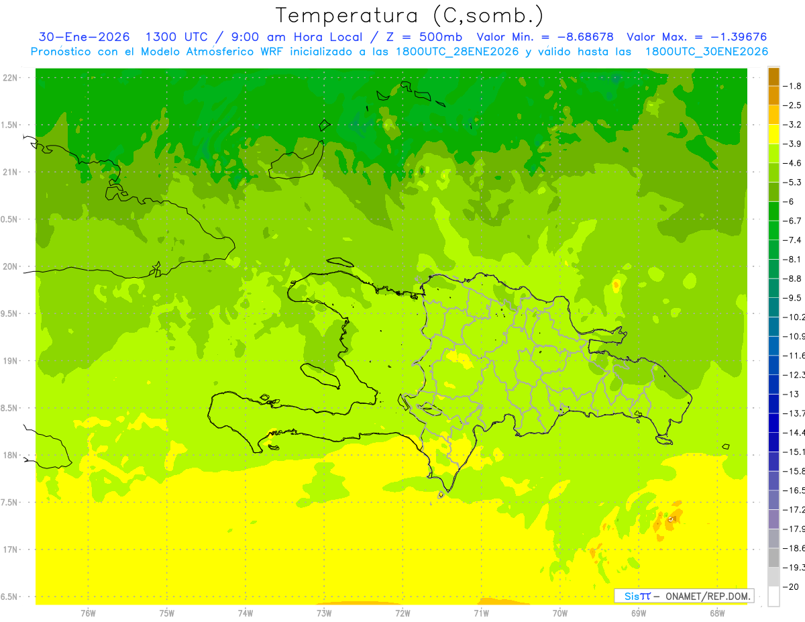This screenshot has height=622, width=805.
Task: Pick the amber swatch between -2.5 and -3.2
Action: coord(773,115)
